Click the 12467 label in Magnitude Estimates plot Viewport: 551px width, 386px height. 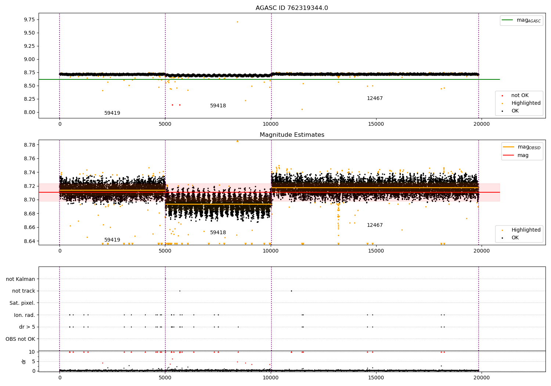click(375, 225)
